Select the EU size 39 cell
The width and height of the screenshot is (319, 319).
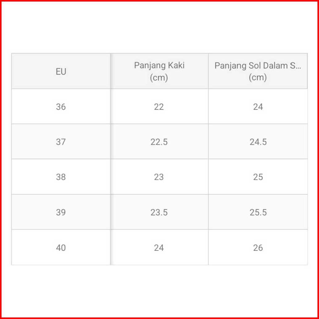61,212
